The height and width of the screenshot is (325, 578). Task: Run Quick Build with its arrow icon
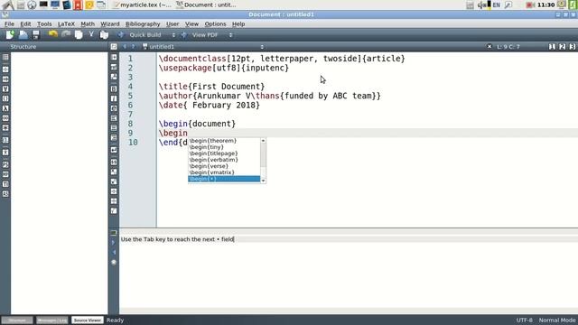click(121, 34)
